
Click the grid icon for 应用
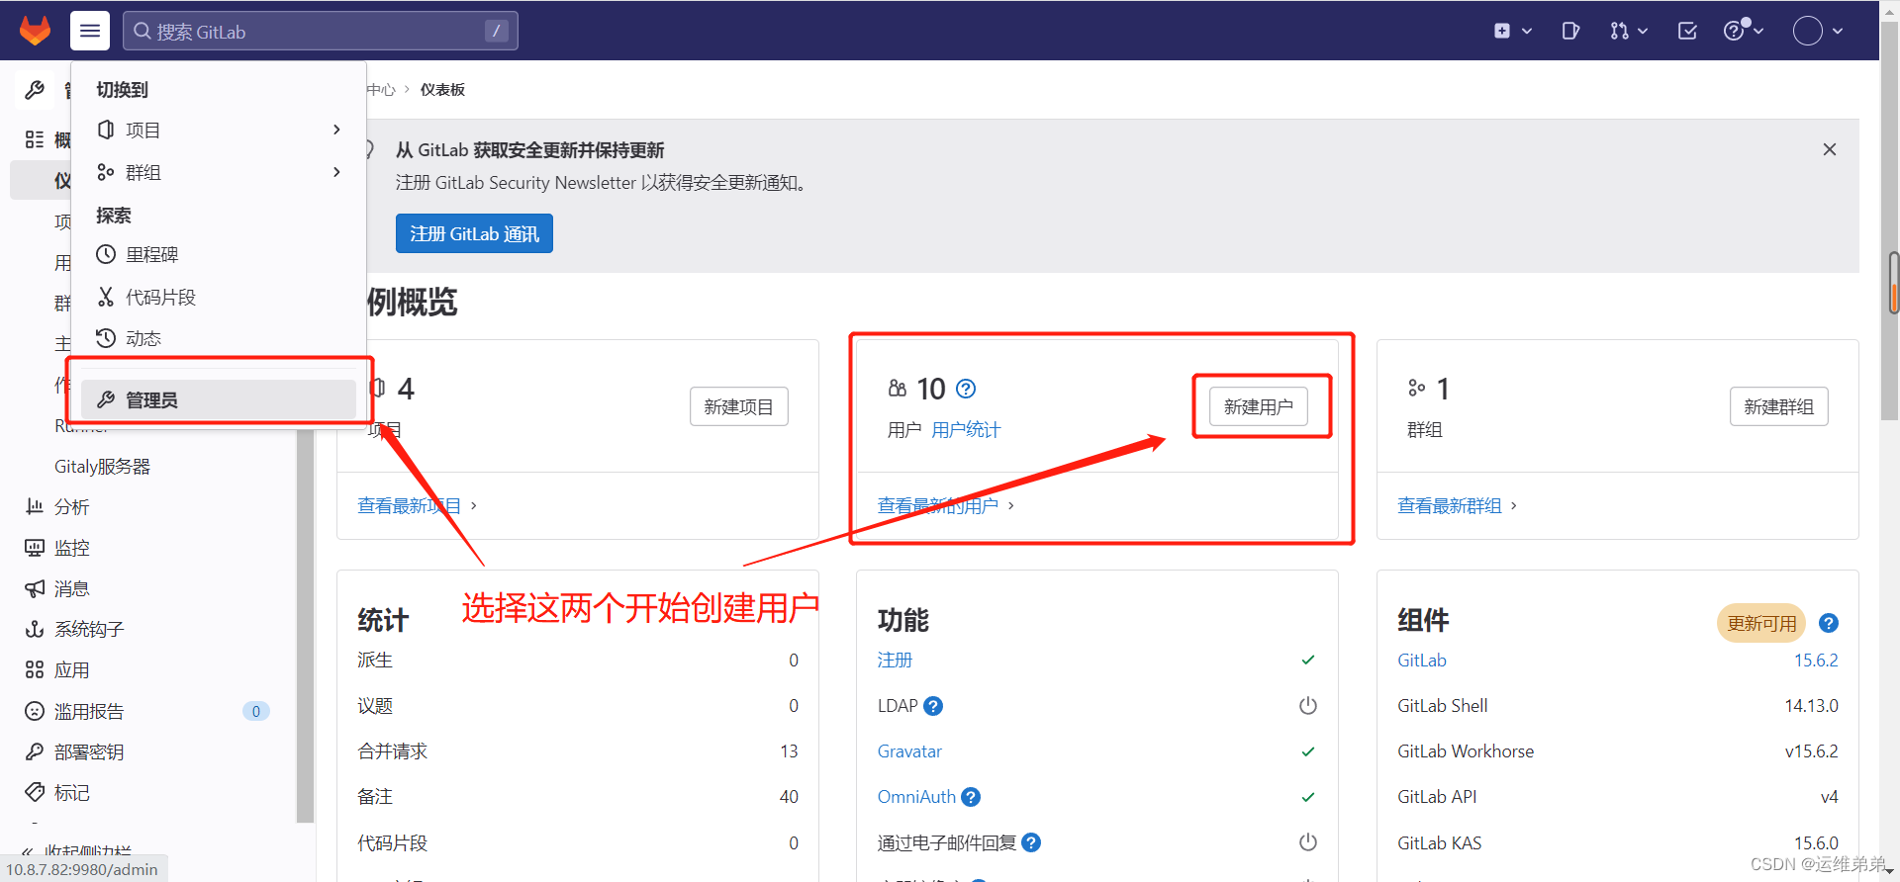(35, 669)
